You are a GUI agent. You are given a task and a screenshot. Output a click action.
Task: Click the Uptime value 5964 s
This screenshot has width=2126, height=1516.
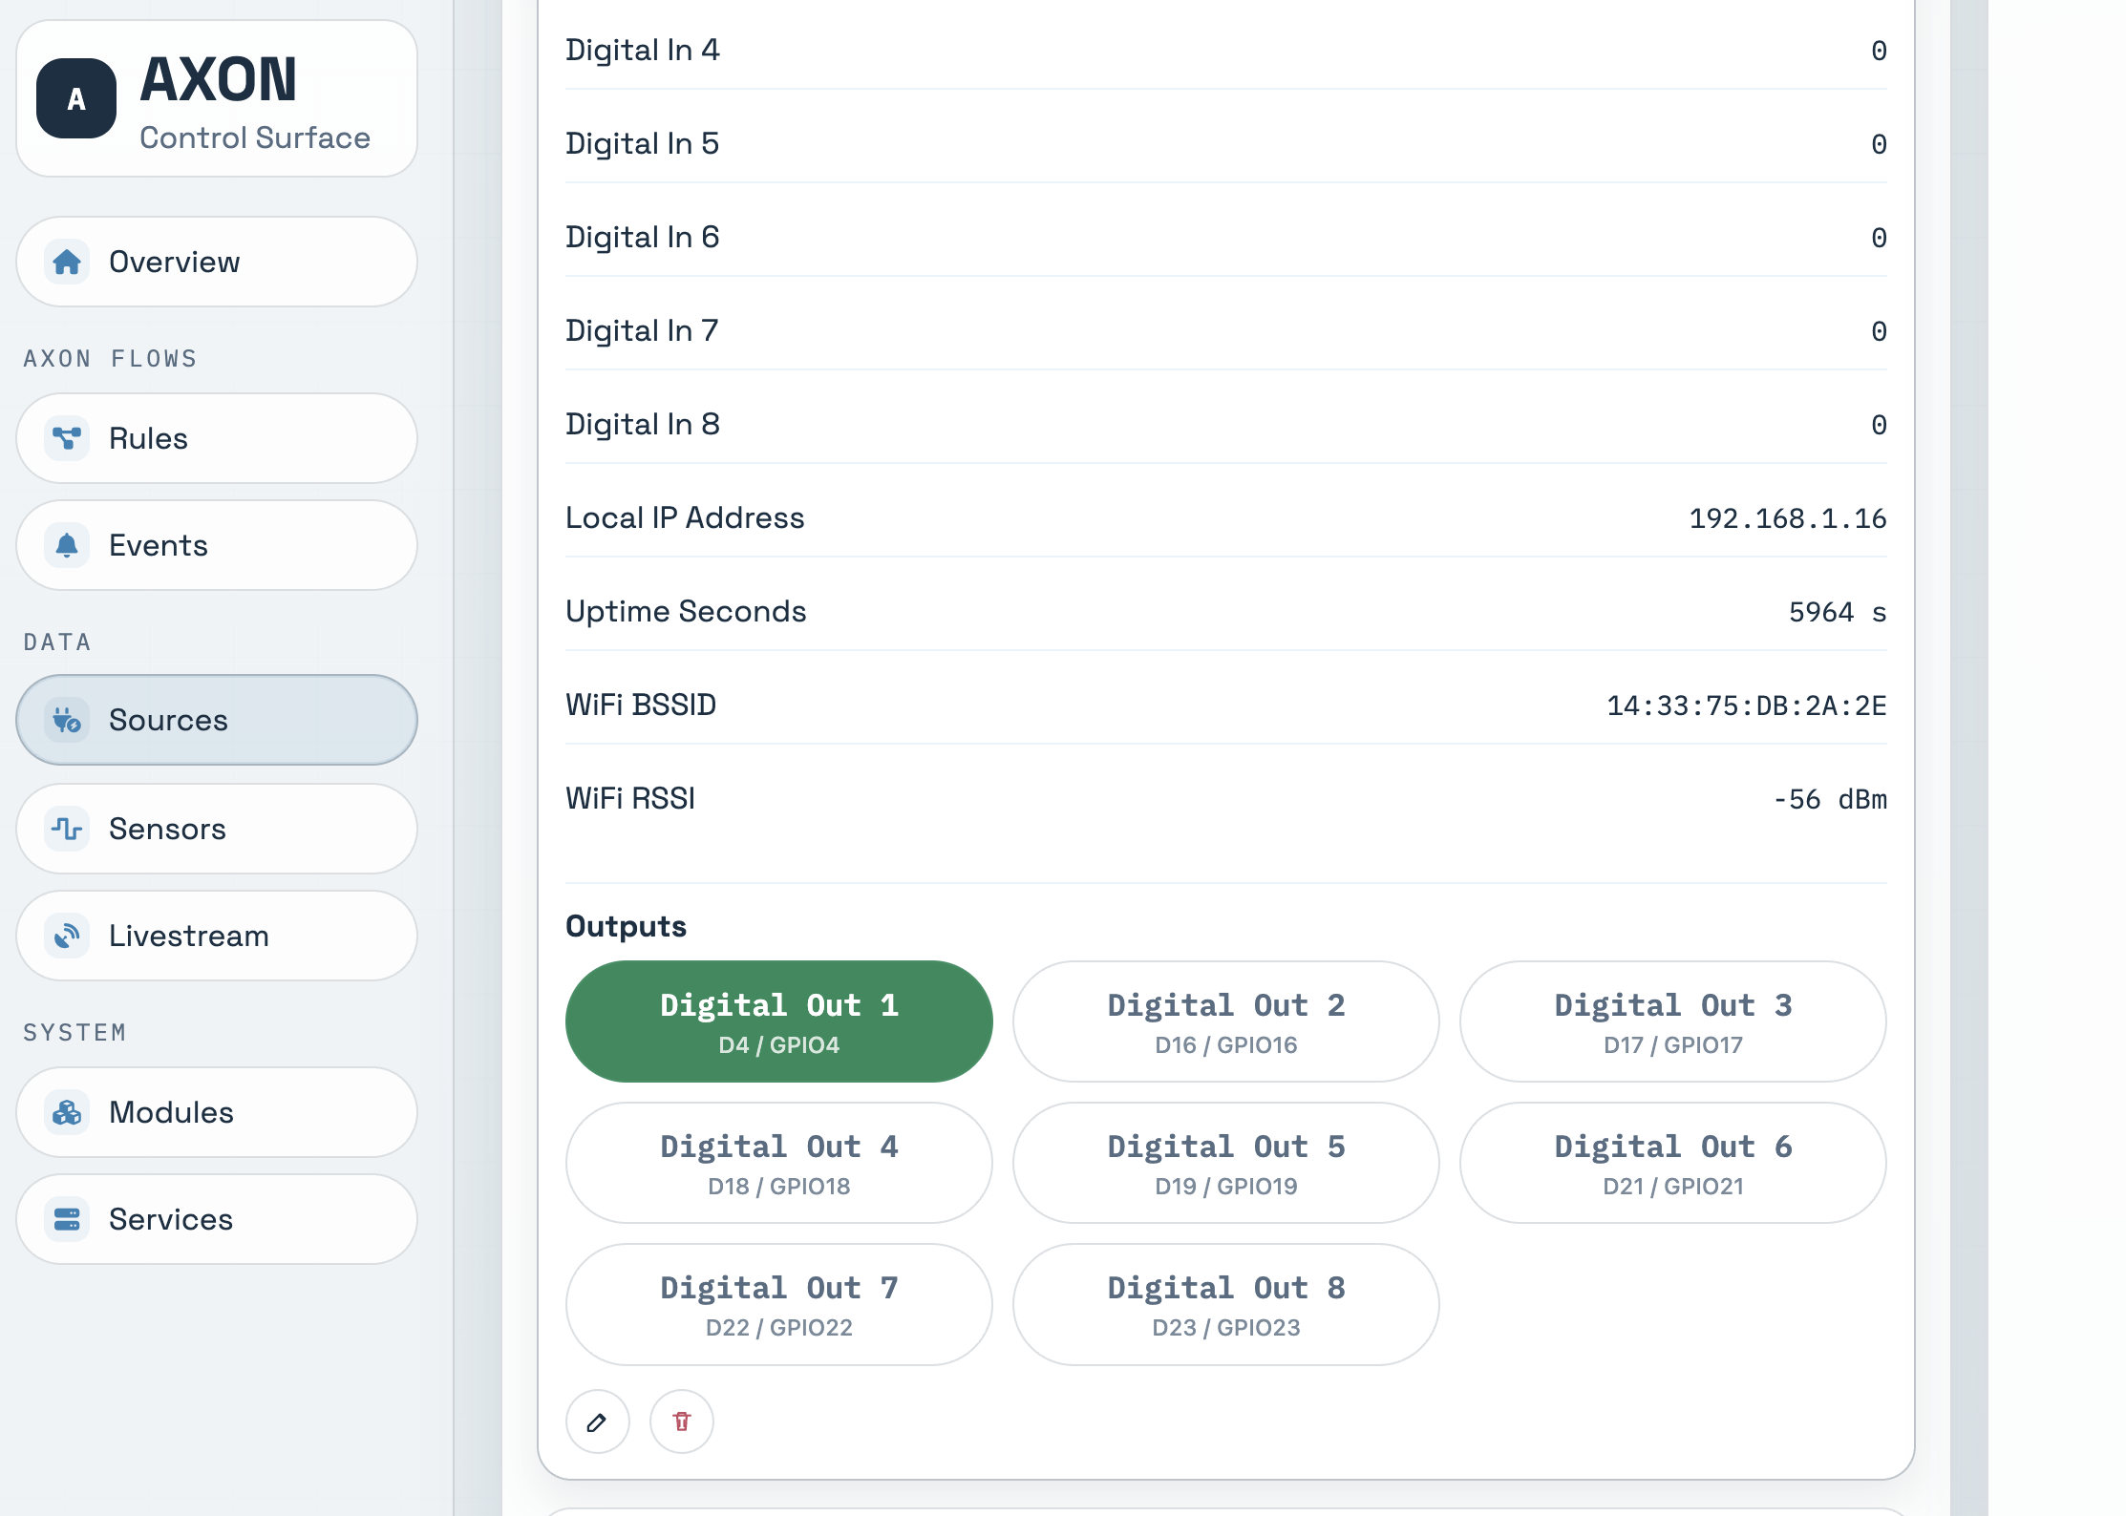click(x=1838, y=612)
